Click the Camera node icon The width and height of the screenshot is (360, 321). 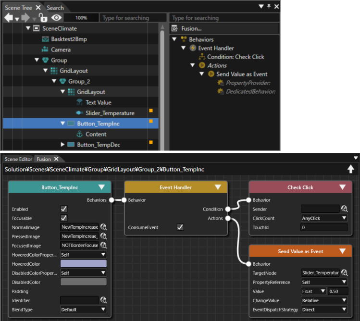(45, 49)
